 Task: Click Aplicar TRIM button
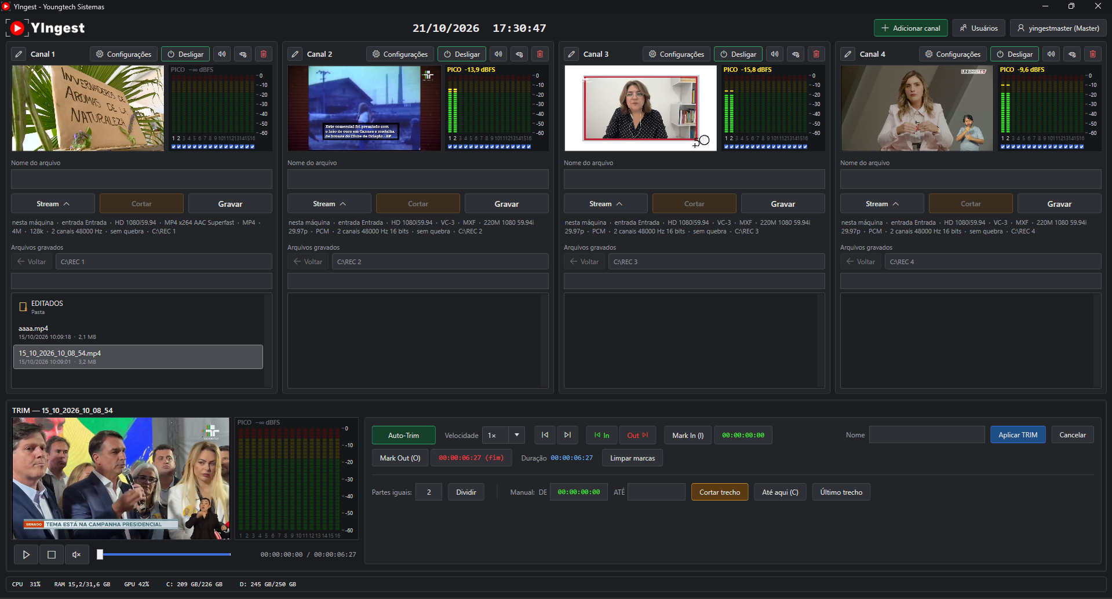pyautogui.click(x=1018, y=435)
